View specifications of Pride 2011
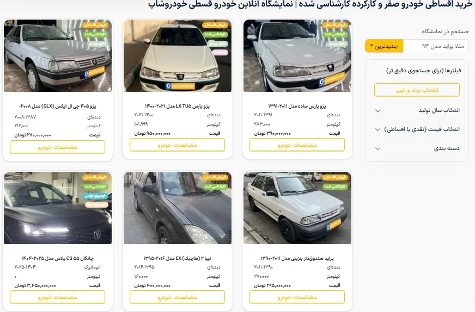The height and width of the screenshot is (312, 475). point(297,297)
